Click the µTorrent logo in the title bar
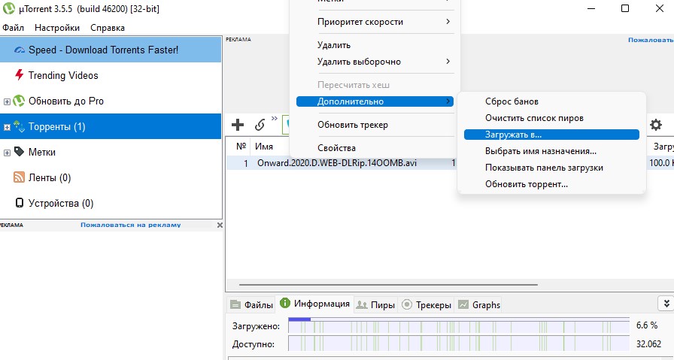 click(8, 8)
